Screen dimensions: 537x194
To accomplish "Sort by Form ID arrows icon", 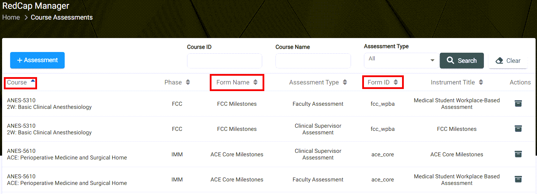I will 396,82.
